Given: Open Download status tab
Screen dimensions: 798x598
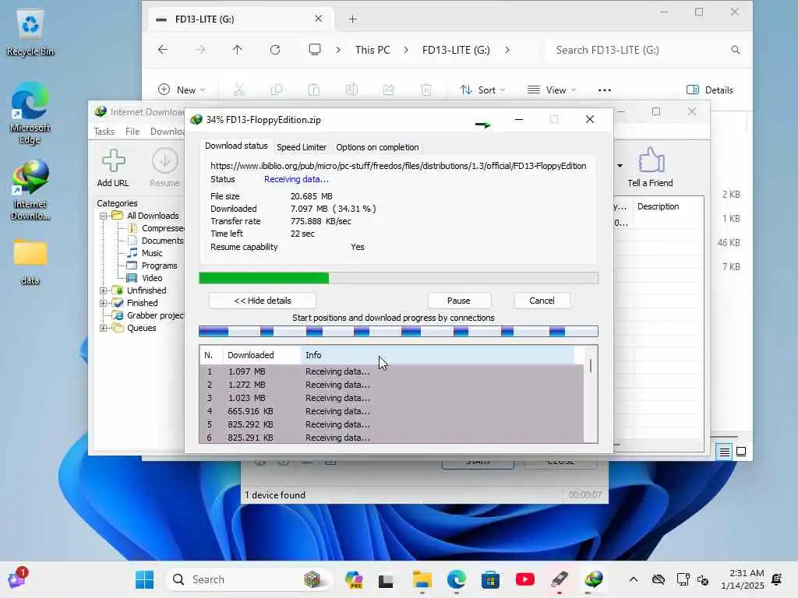Looking at the screenshot, I should [x=236, y=146].
